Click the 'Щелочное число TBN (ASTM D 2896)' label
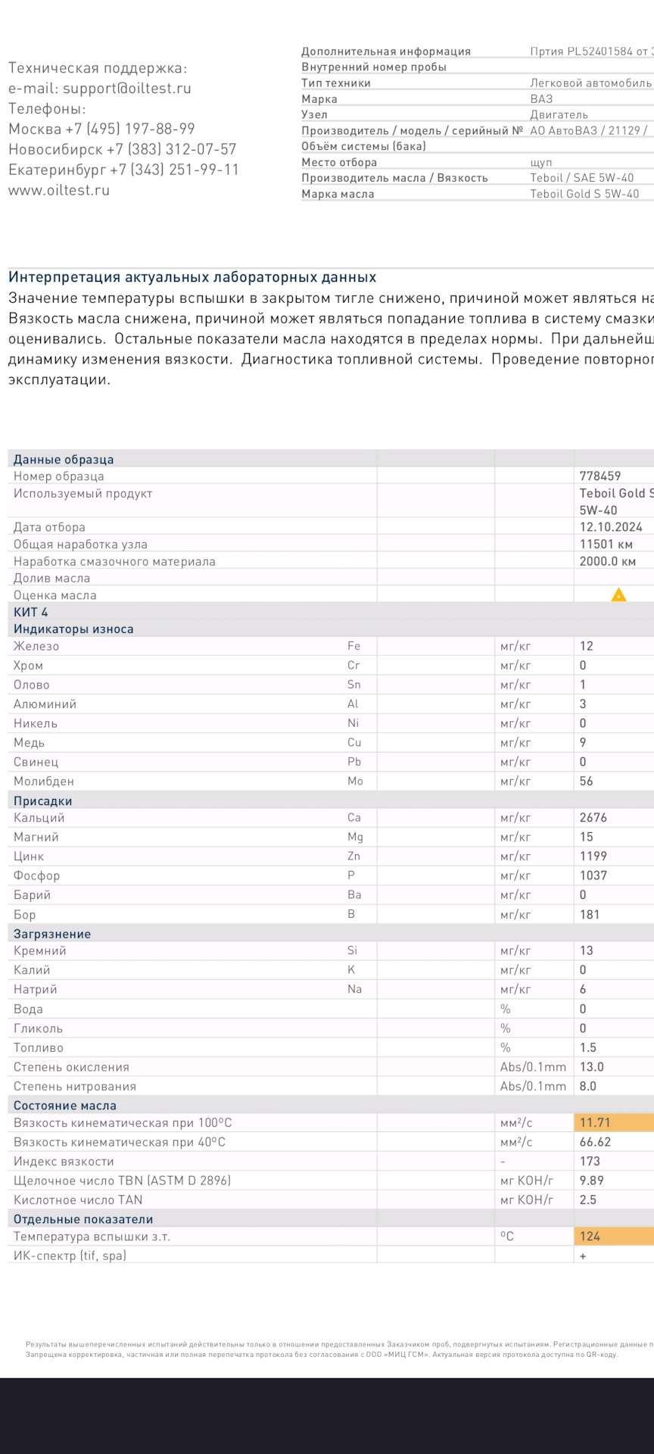Image resolution: width=654 pixels, height=1454 pixels. click(x=123, y=1181)
